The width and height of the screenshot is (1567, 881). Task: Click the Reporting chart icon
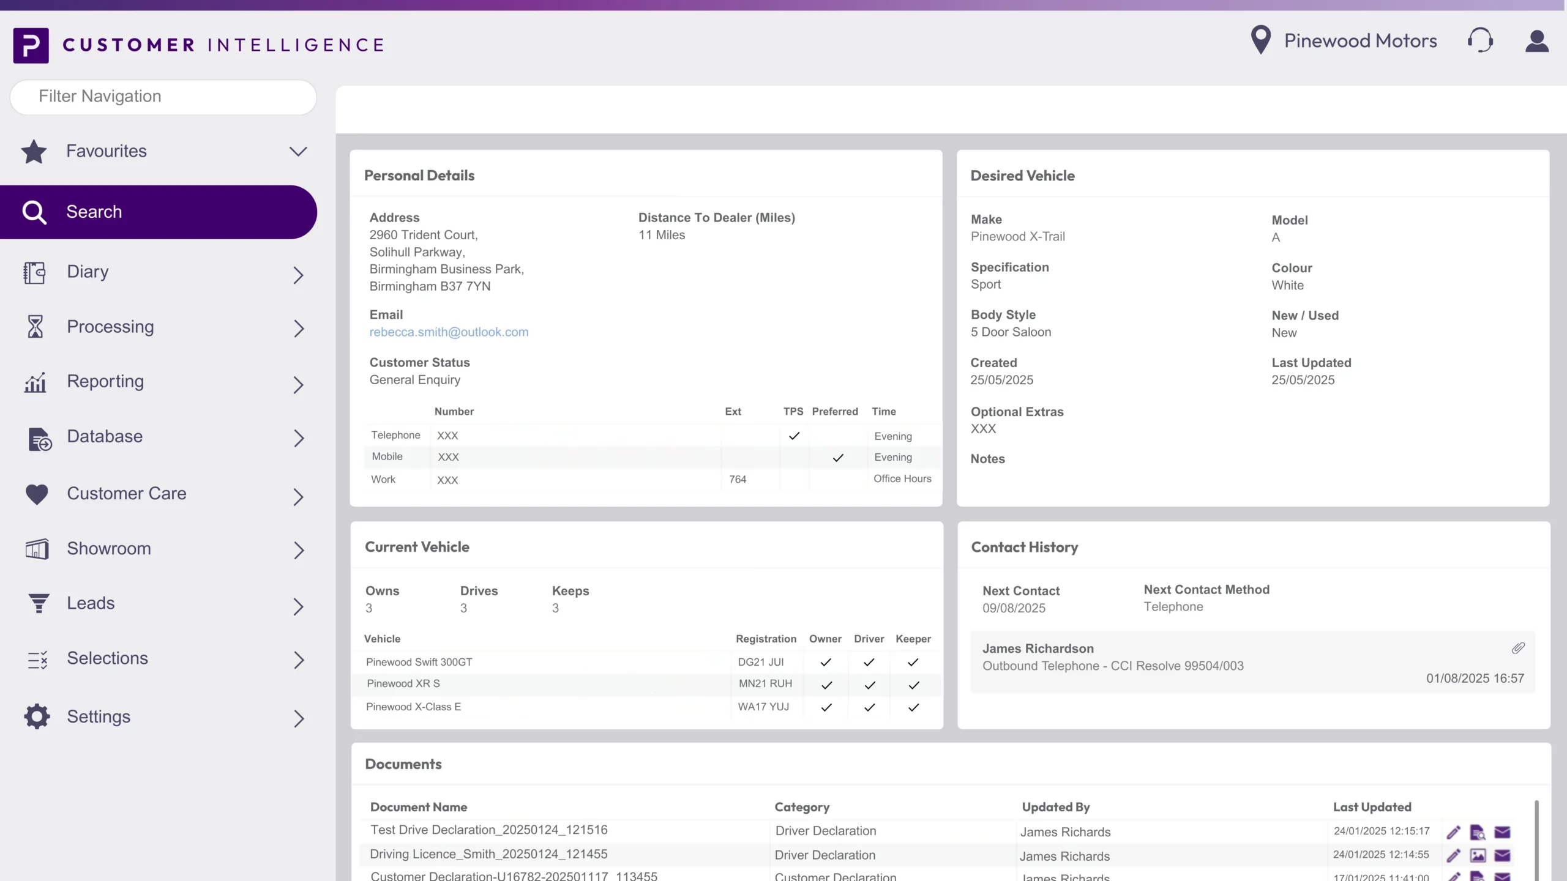36,382
